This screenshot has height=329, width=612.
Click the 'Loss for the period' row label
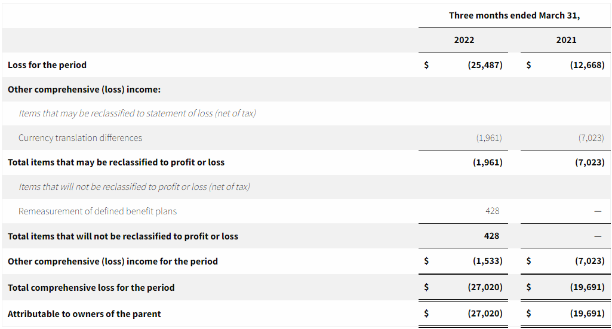click(47, 65)
